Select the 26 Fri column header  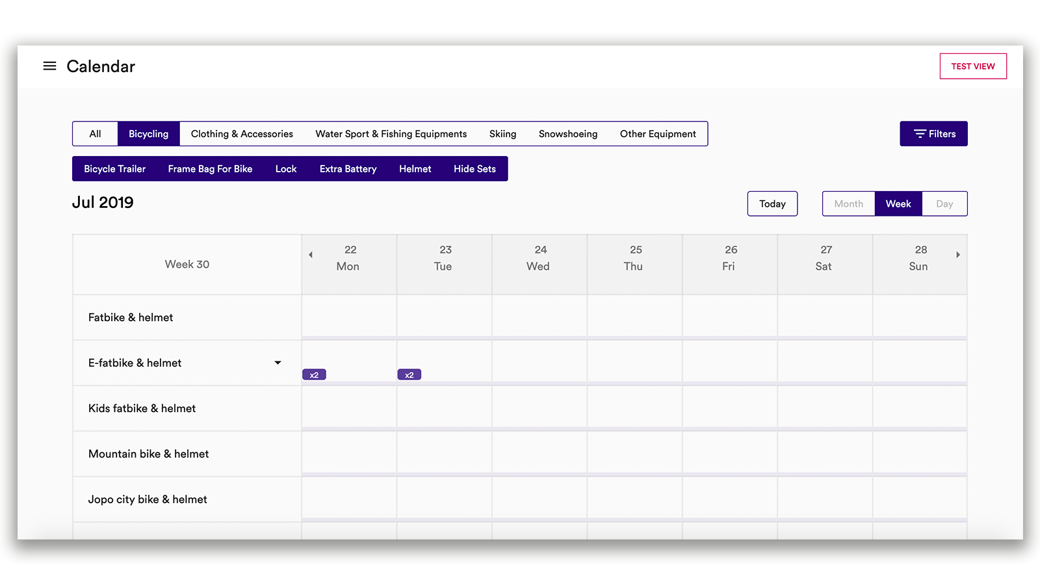click(x=730, y=258)
